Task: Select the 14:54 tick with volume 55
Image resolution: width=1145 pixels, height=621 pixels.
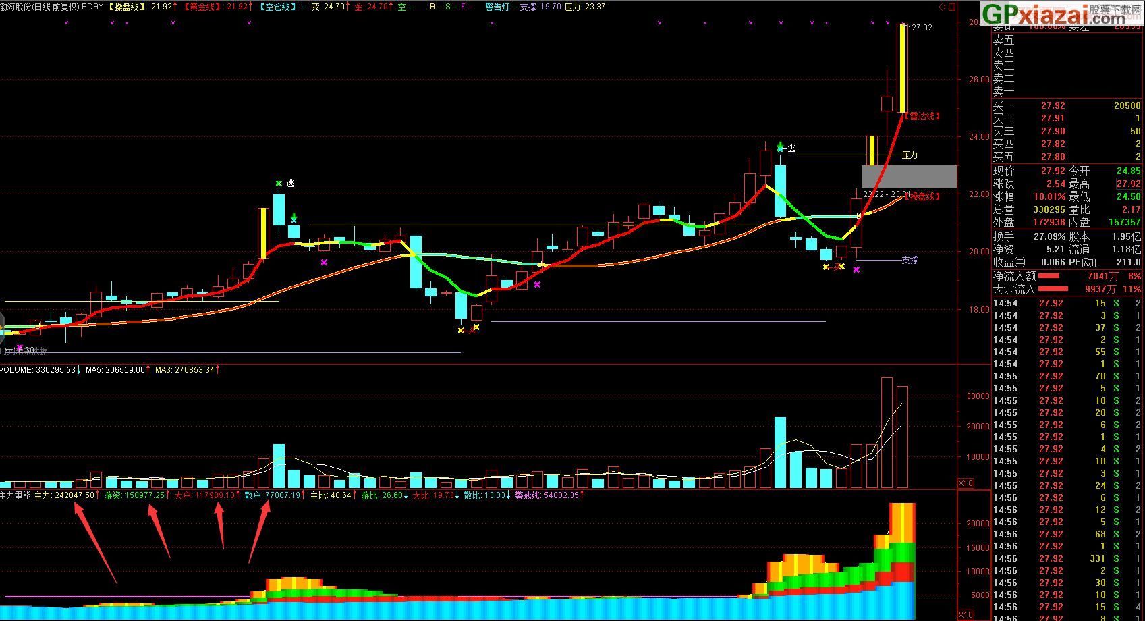Action: tap(1067, 352)
